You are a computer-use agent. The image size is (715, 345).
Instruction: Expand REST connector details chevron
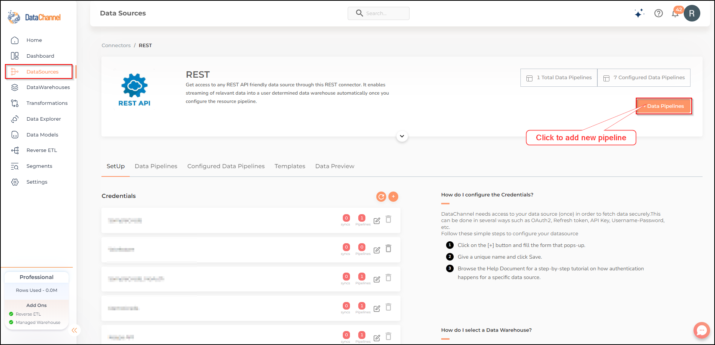click(x=402, y=136)
